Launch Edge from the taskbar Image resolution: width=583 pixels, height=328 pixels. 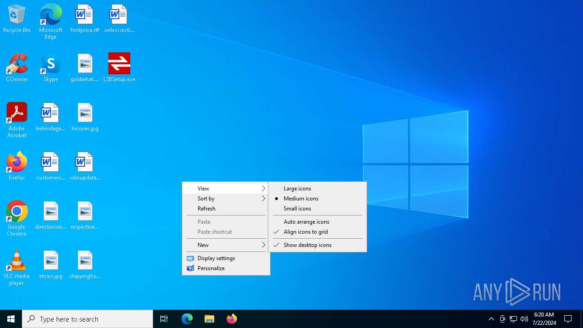click(187, 319)
